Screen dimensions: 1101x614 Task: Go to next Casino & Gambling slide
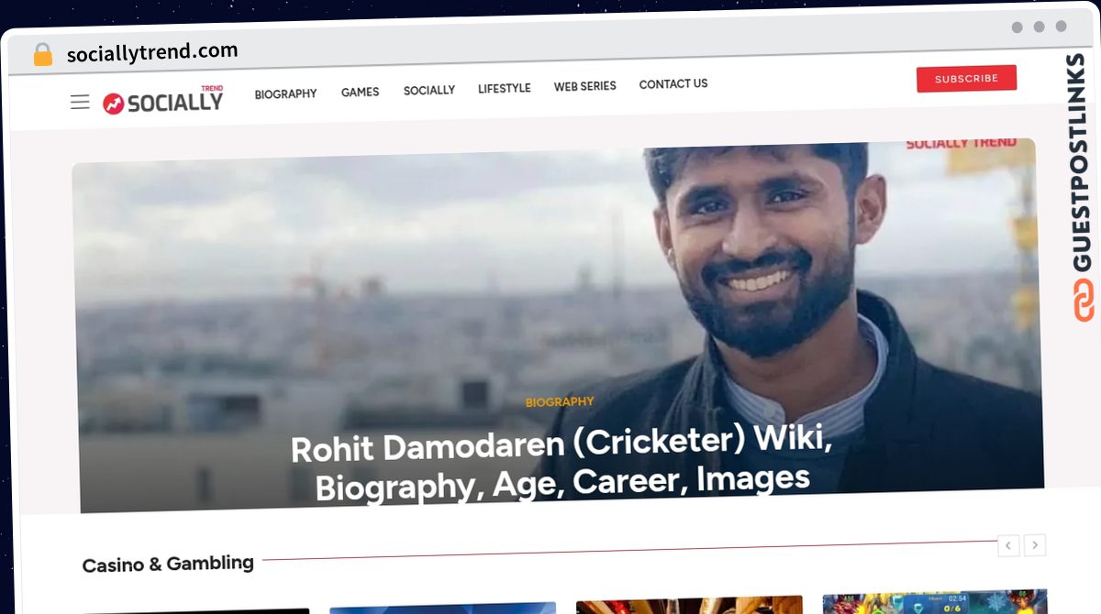tap(1035, 545)
